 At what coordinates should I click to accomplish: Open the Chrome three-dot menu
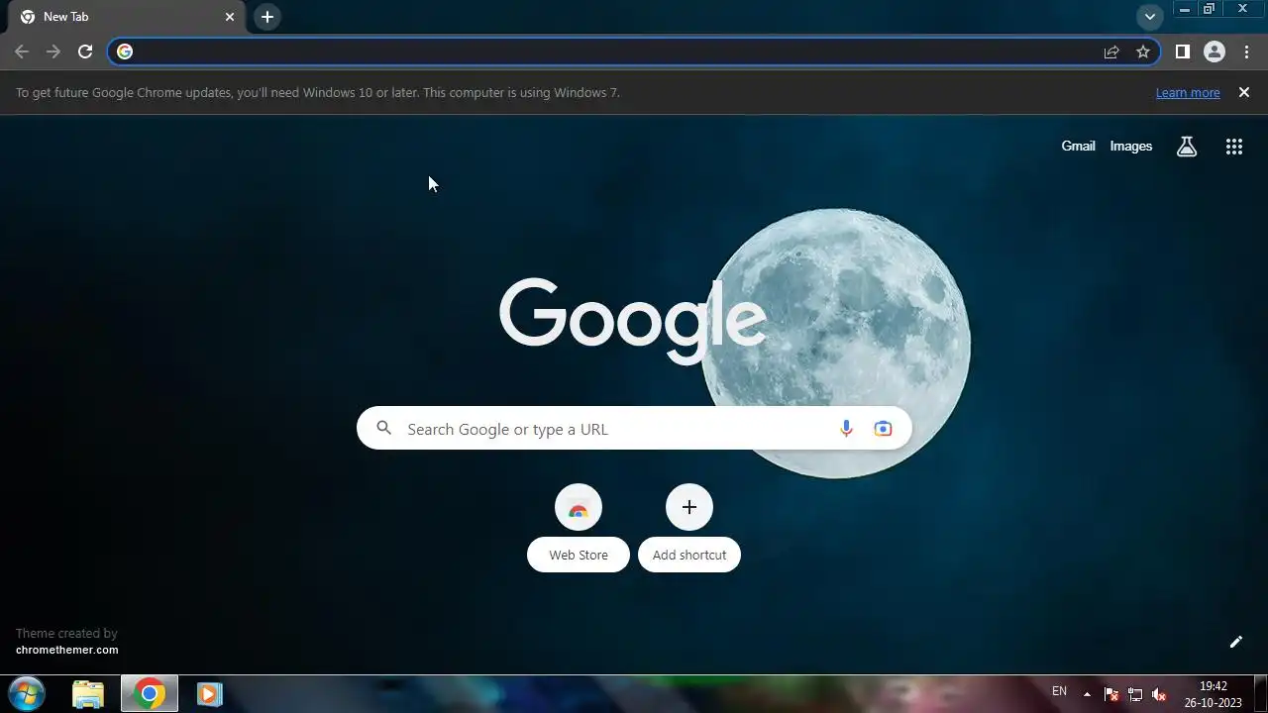point(1246,51)
